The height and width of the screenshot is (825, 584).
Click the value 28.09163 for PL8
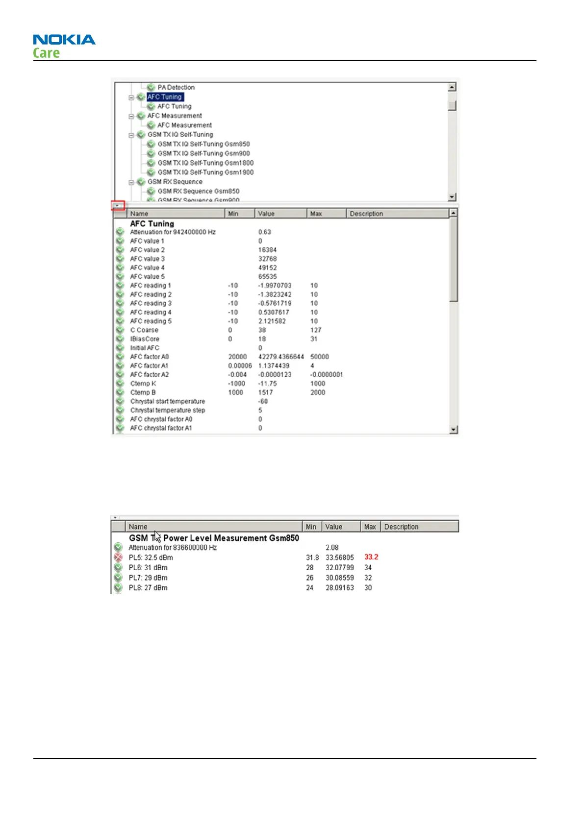(x=340, y=588)
